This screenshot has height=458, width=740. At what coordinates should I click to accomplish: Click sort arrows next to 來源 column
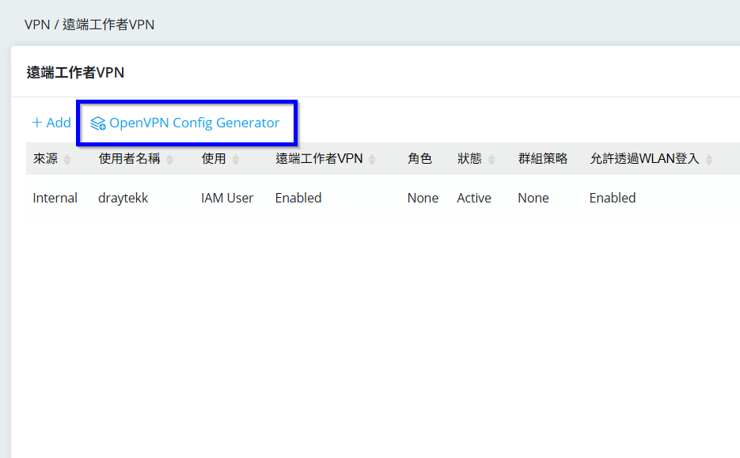67,160
